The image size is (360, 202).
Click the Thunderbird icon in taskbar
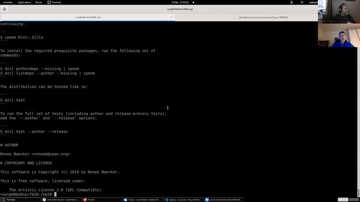click(x=125, y=200)
